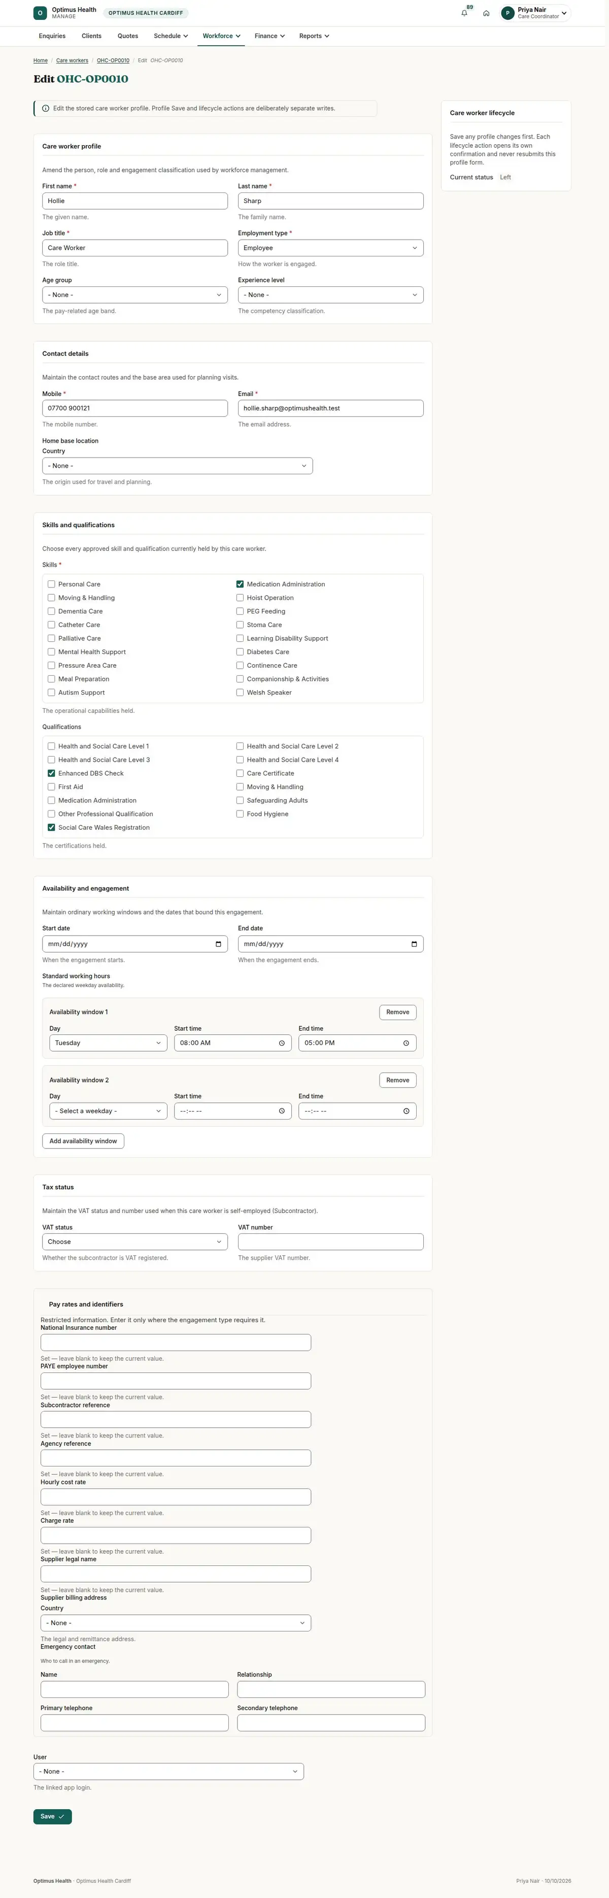The image size is (609, 1898).
Task: Expand the Employment type dropdown
Action: pyautogui.click(x=331, y=248)
